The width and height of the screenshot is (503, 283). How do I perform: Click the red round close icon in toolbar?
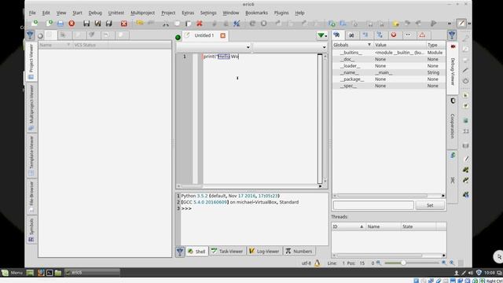72,24
